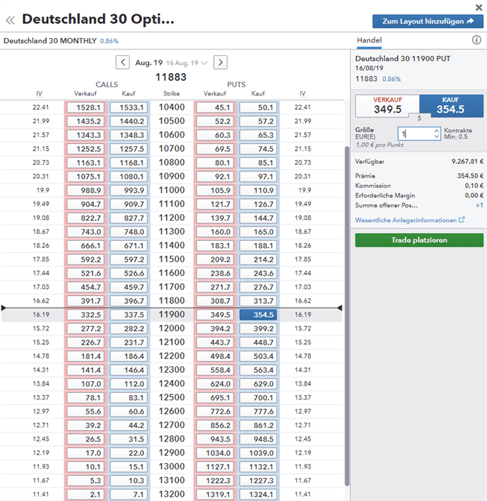Select call Kauf 282.2 at strike 12000

click(x=129, y=328)
